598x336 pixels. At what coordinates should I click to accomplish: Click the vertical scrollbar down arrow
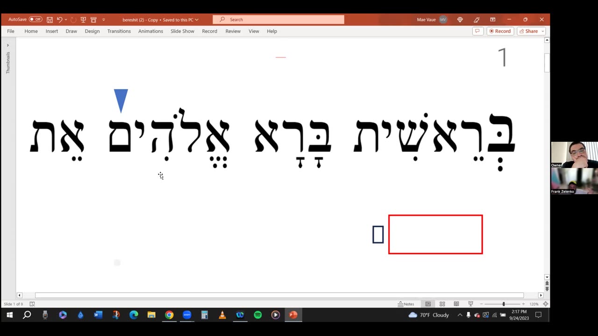click(x=547, y=277)
